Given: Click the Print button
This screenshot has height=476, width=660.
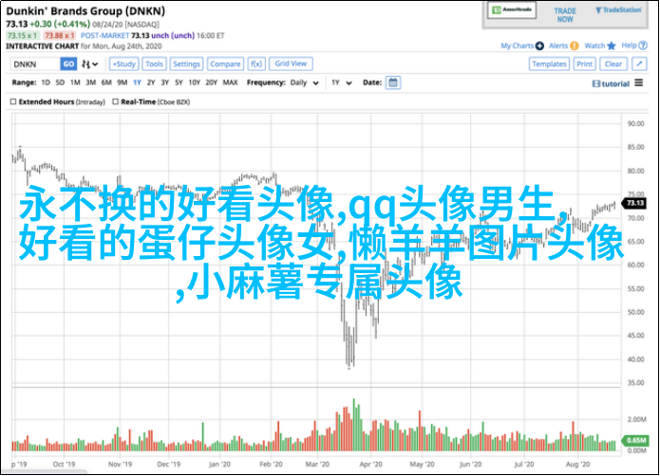Looking at the screenshot, I should click(584, 64).
